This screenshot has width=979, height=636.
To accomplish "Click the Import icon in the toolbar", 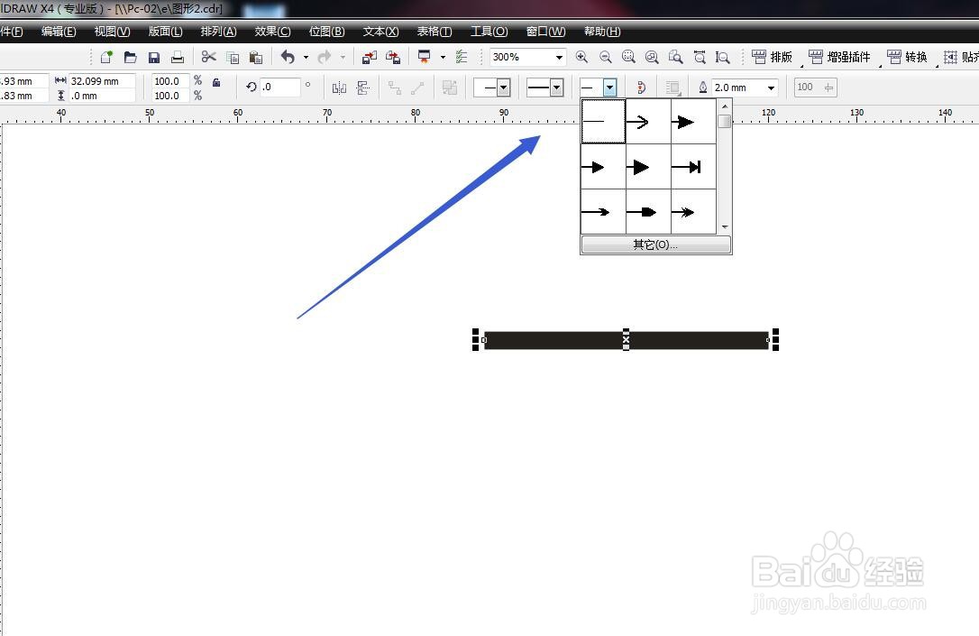I will (x=369, y=56).
